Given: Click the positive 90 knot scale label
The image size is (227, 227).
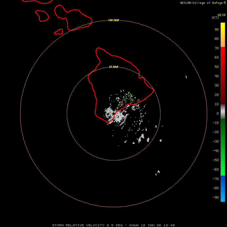Looking at the screenshot, I should 217,30.
